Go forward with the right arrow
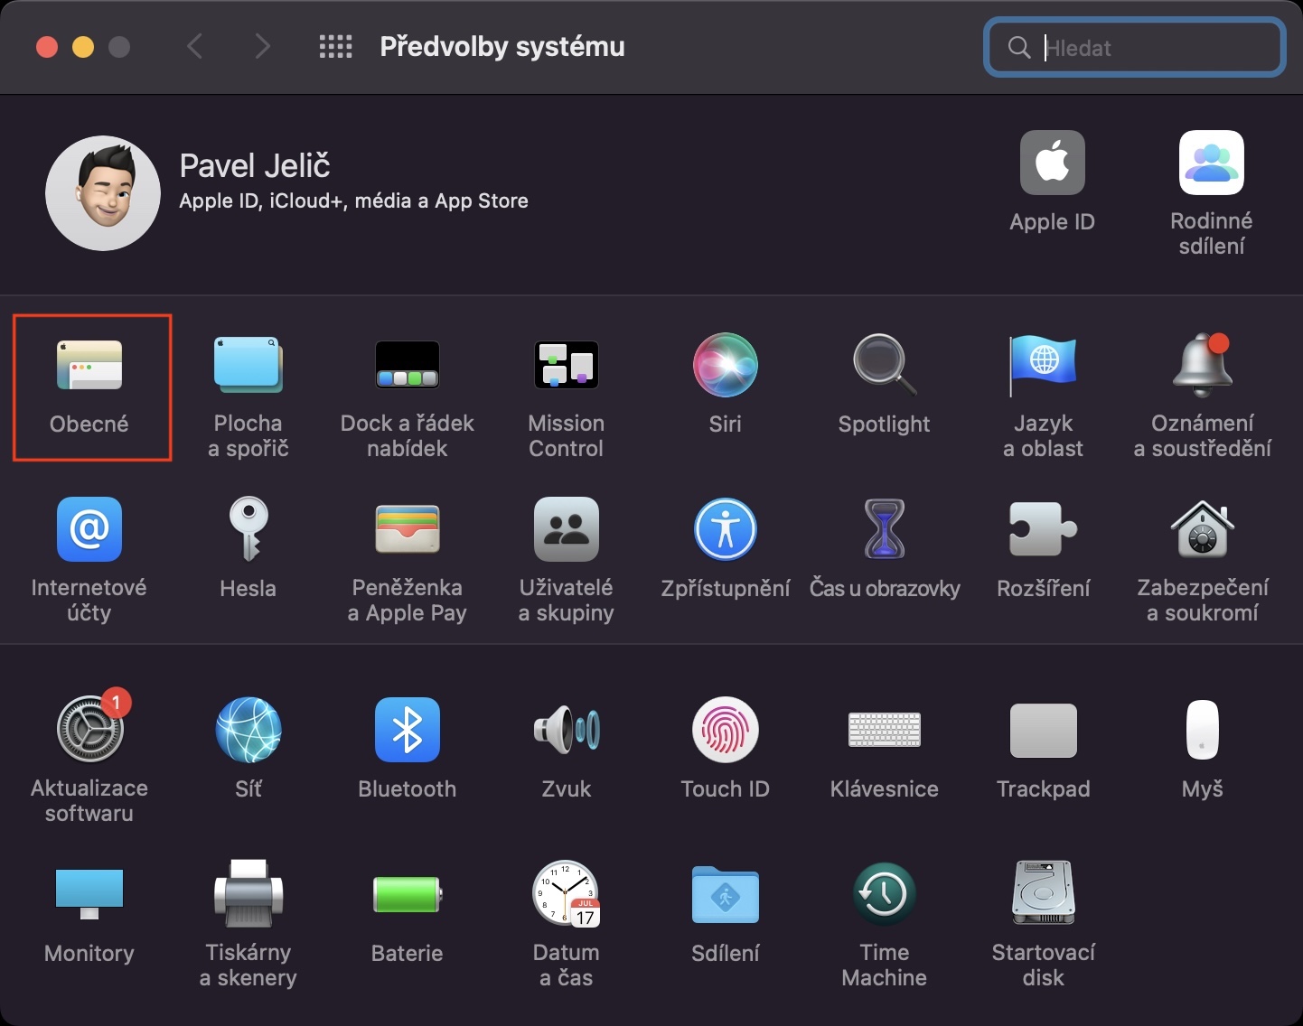The height and width of the screenshot is (1026, 1303). pos(262,46)
